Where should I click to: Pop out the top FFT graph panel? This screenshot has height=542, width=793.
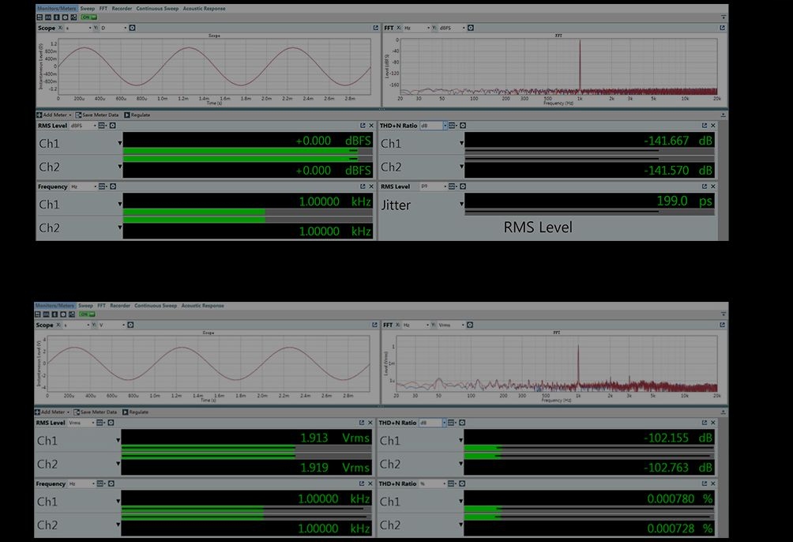(x=722, y=28)
